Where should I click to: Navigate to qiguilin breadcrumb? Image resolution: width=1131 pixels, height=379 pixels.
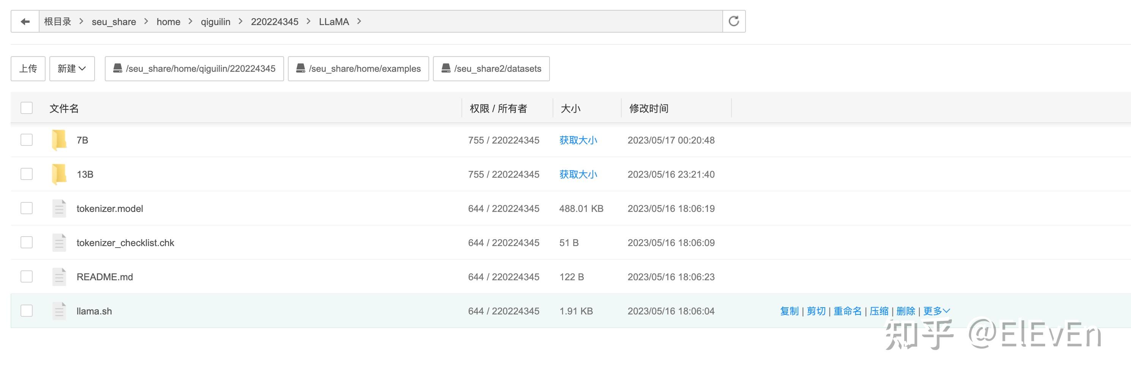pos(216,22)
